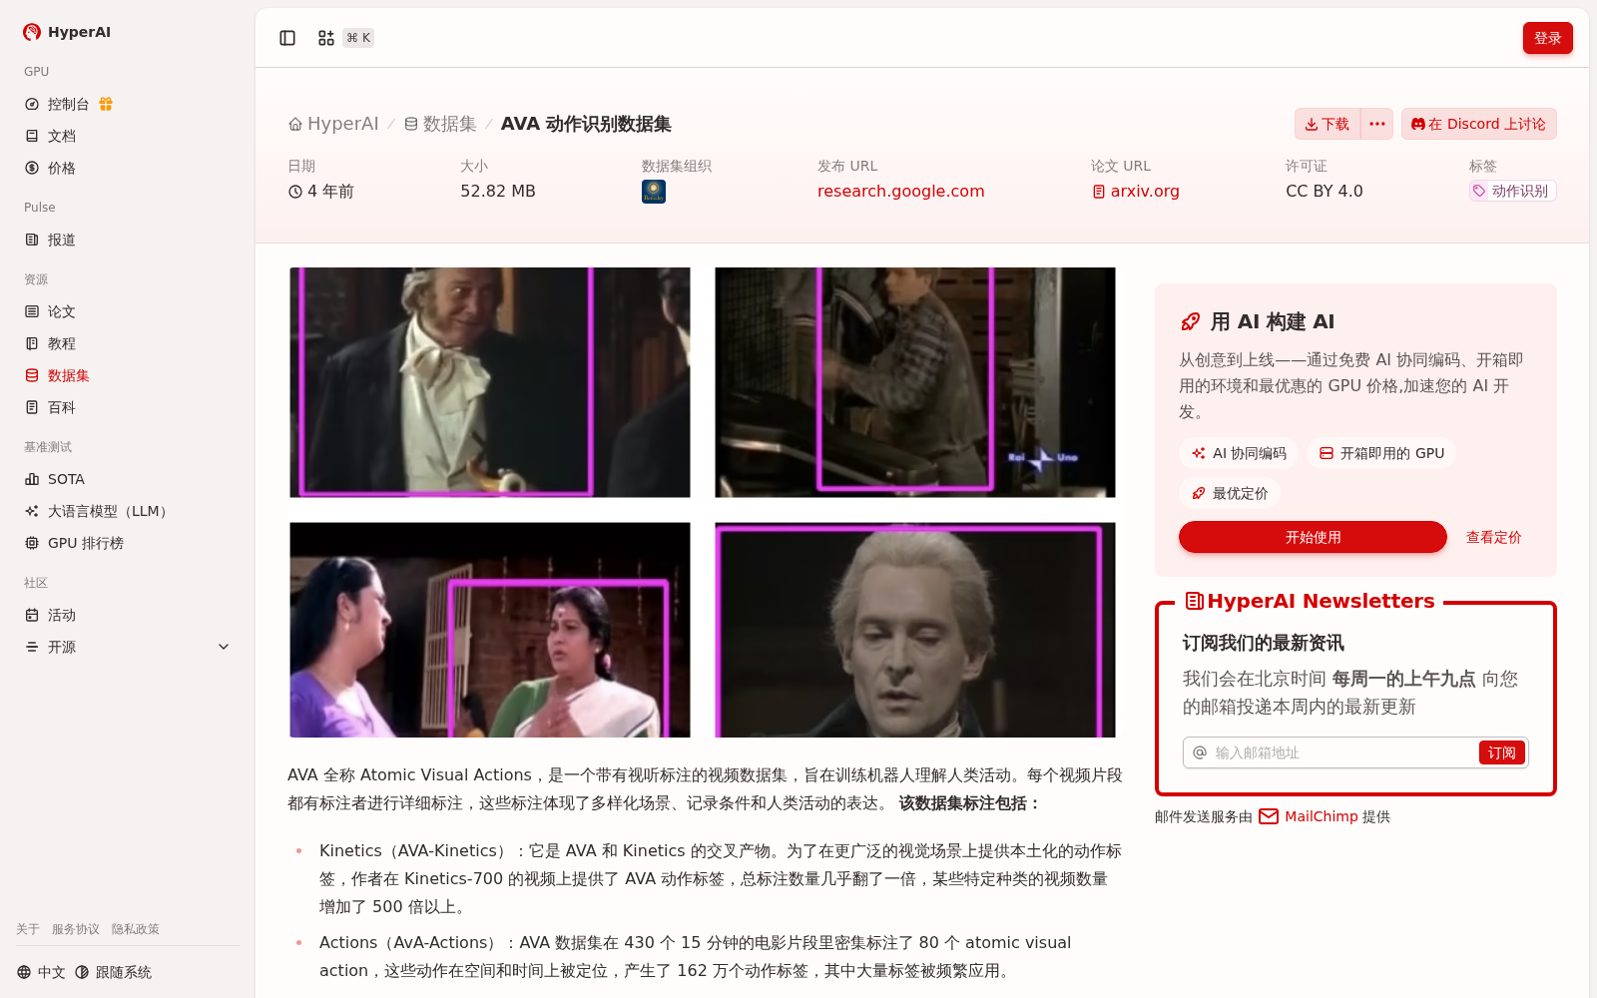Change language via 中文 selector
The height and width of the screenshot is (998, 1597).
[x=41, y=972]
